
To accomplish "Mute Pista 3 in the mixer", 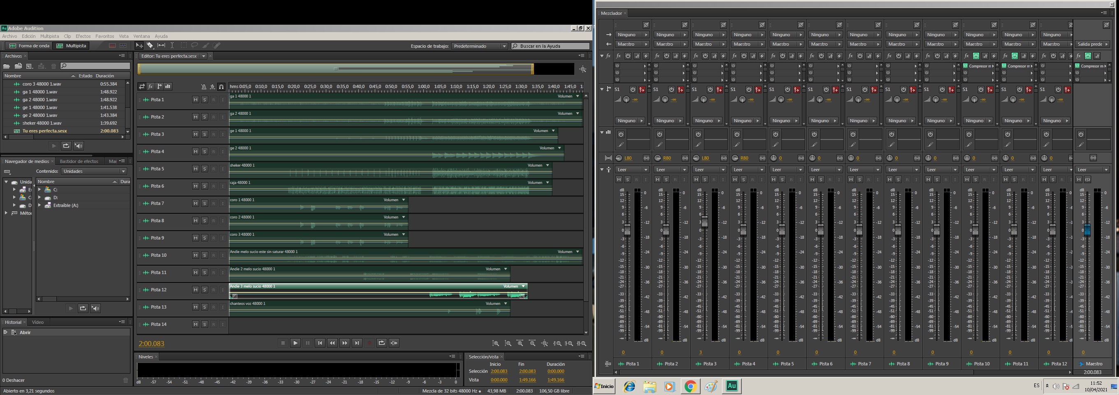I will (x=696, y=179).
